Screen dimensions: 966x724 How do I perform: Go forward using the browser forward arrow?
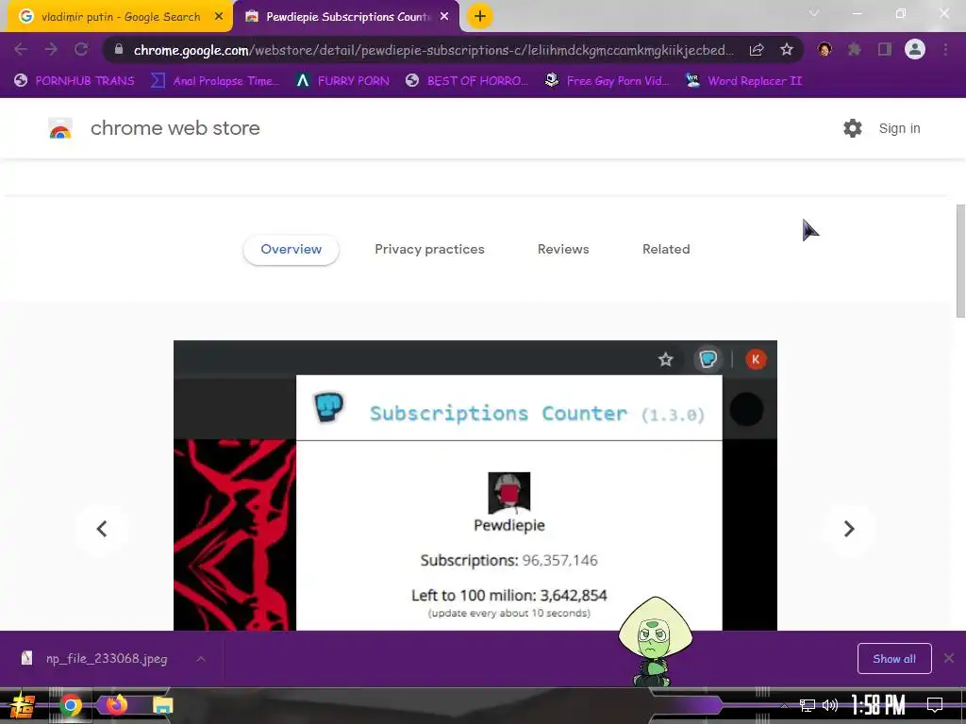click(x=51, y=49)
